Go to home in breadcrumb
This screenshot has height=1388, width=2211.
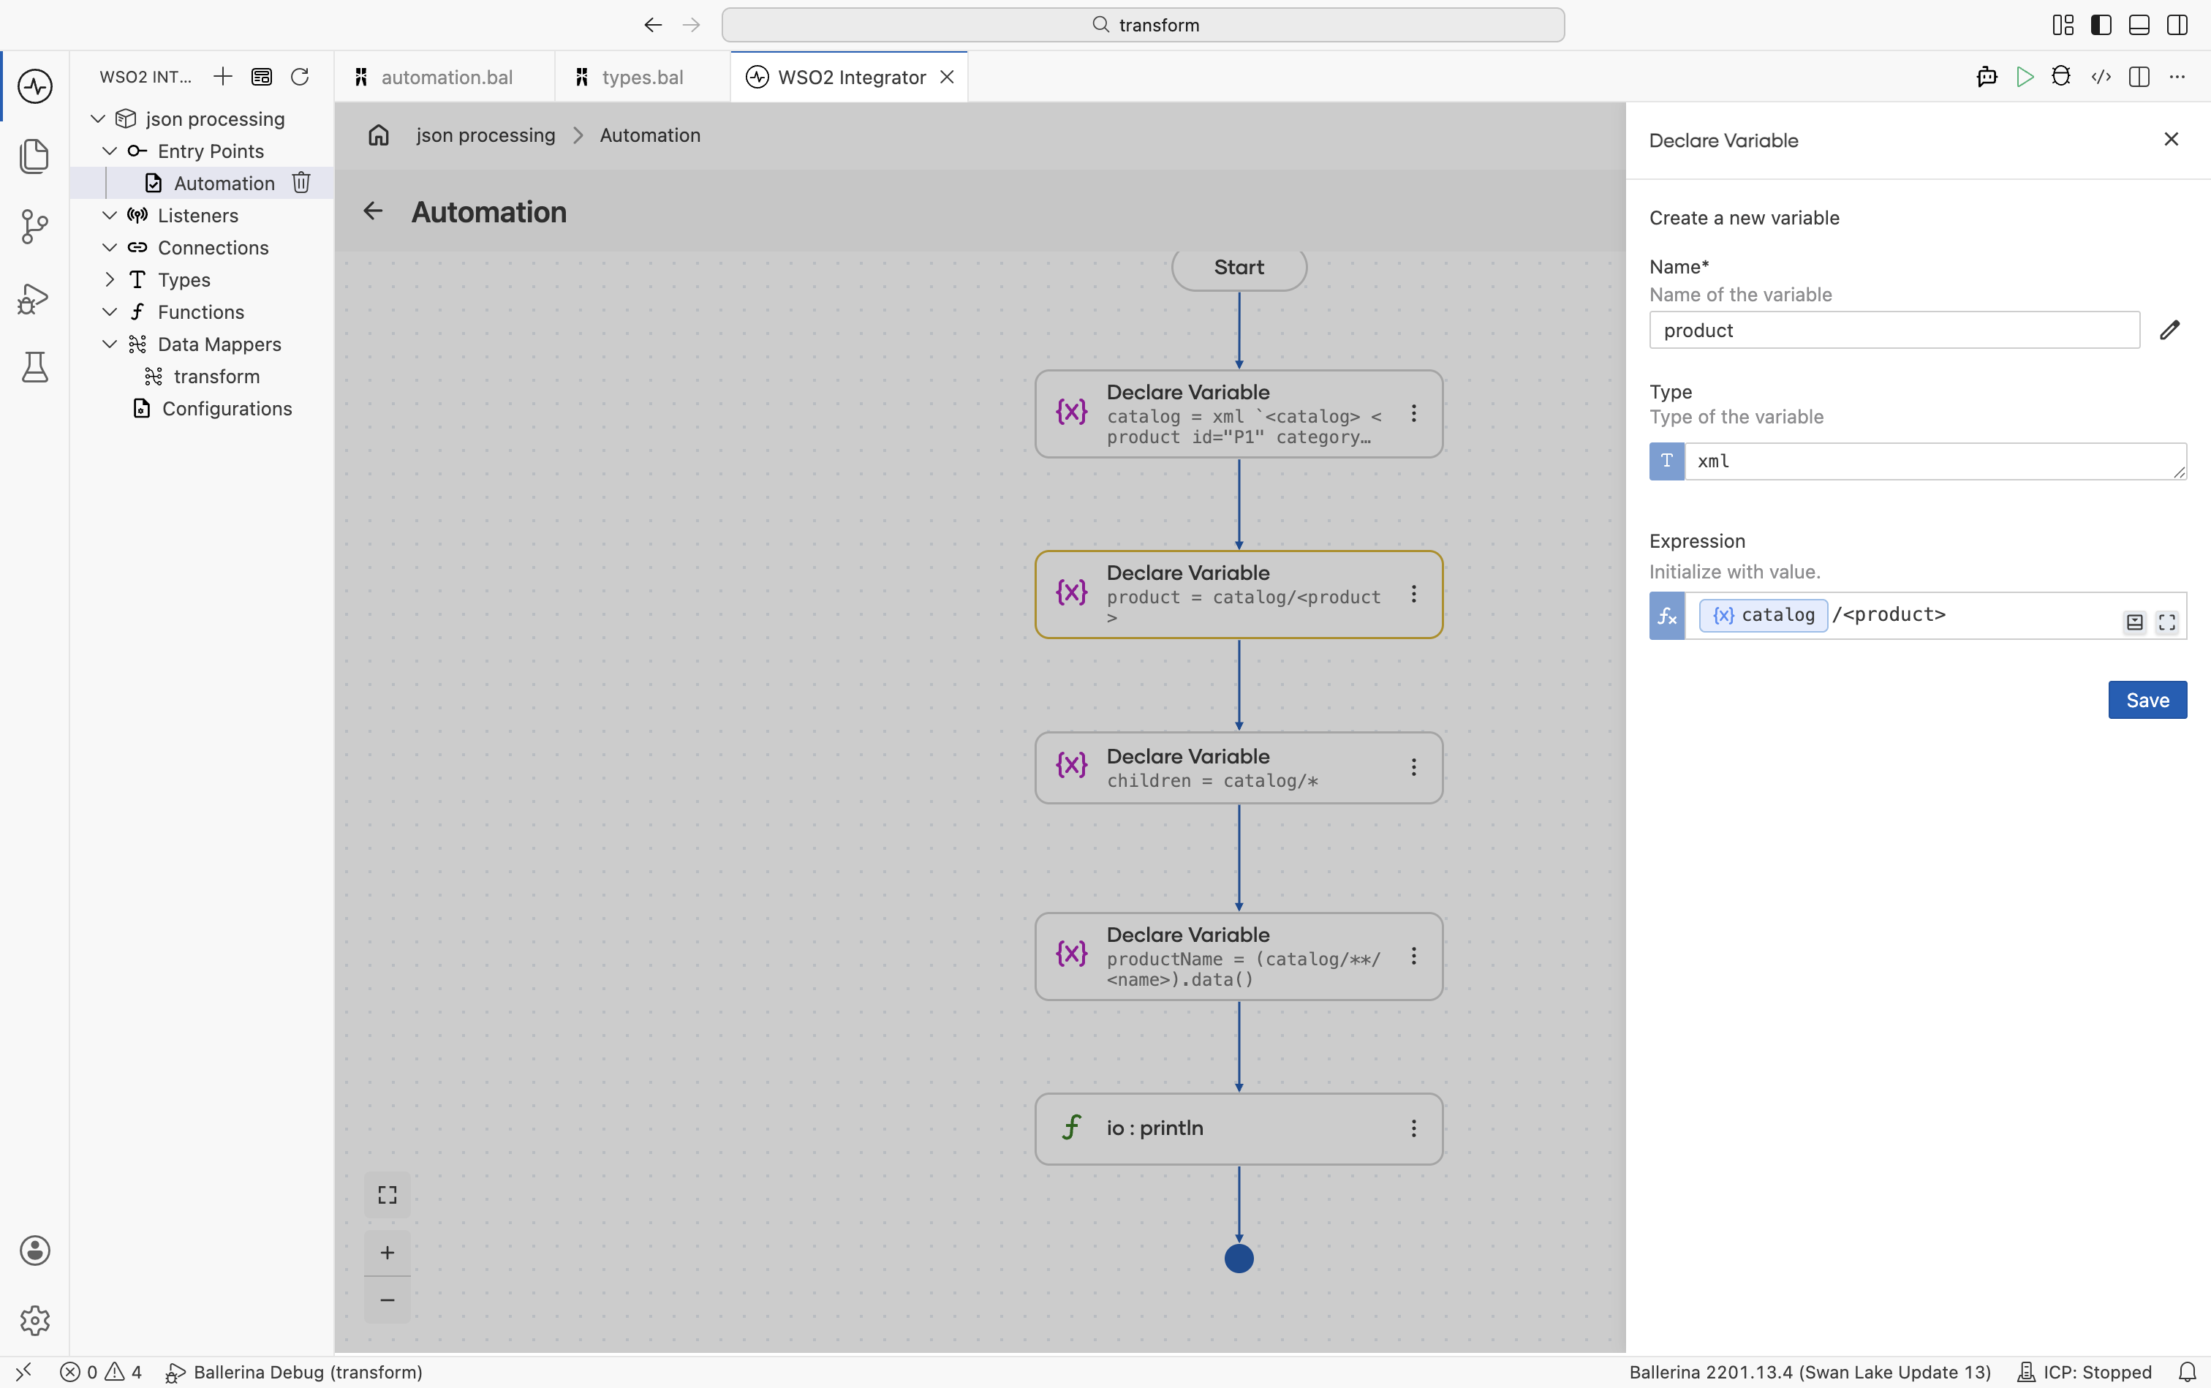click(x=379, y=135)
